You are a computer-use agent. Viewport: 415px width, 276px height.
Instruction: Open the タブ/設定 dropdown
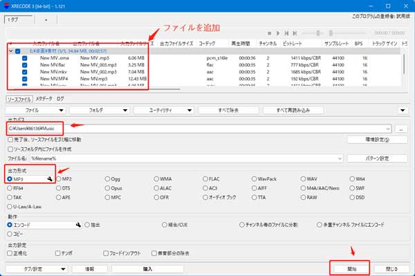(36, 269)
